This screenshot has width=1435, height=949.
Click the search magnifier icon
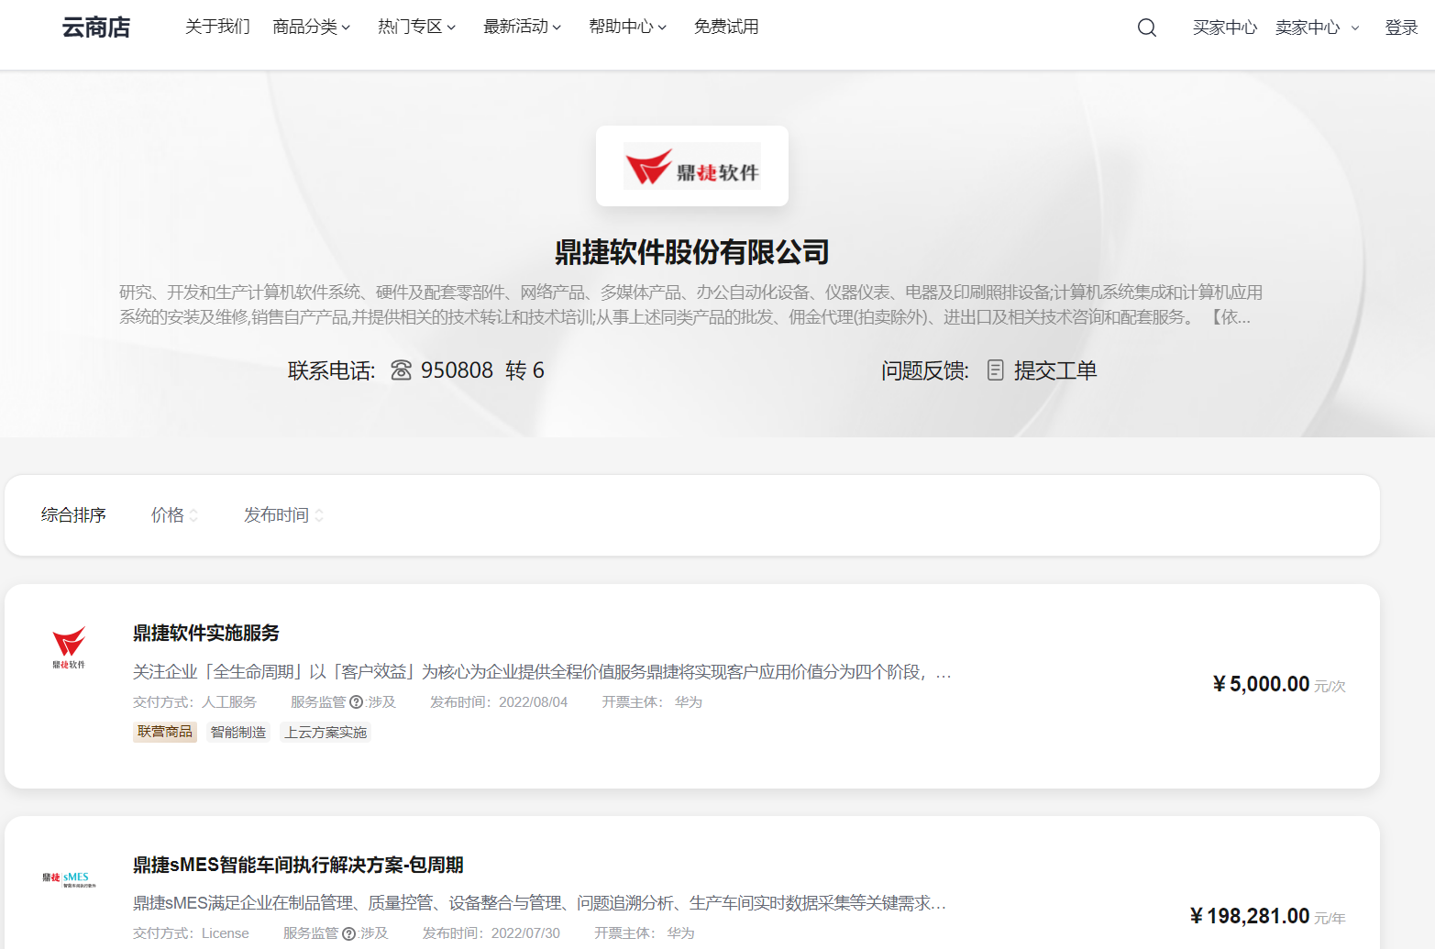[1146, 28]
